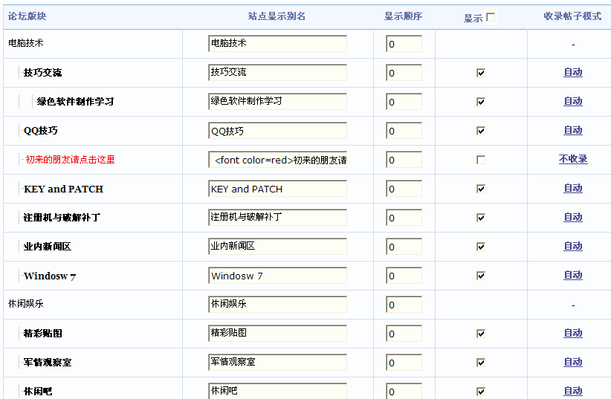Focus alias field containing 休闲吧
The image size is (611, 399).
(277, 391)
